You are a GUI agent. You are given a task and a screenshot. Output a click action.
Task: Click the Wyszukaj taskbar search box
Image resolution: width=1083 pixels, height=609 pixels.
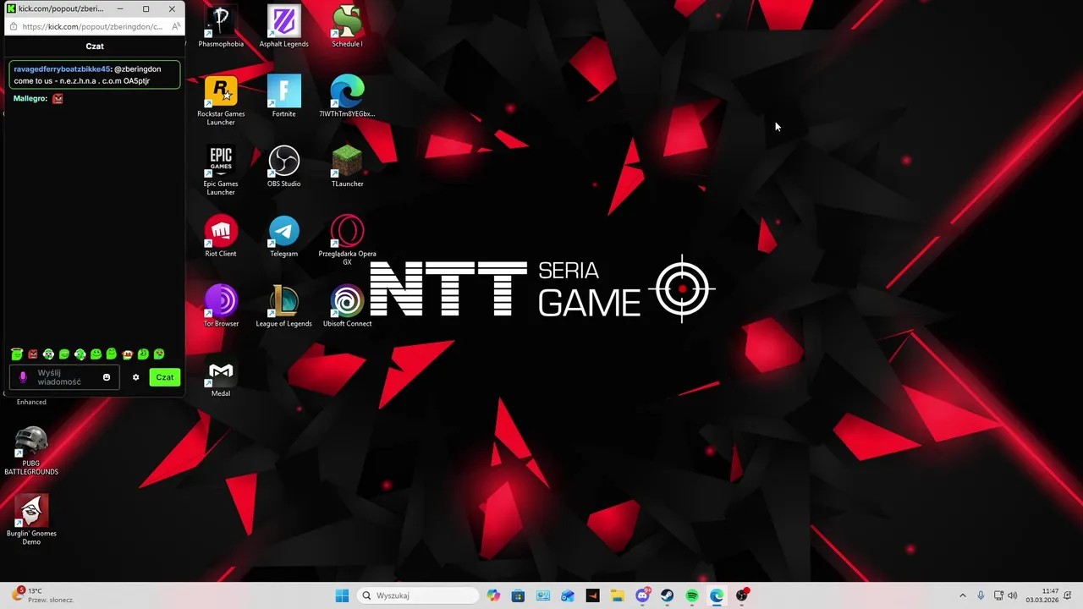(x=418, y=595)
